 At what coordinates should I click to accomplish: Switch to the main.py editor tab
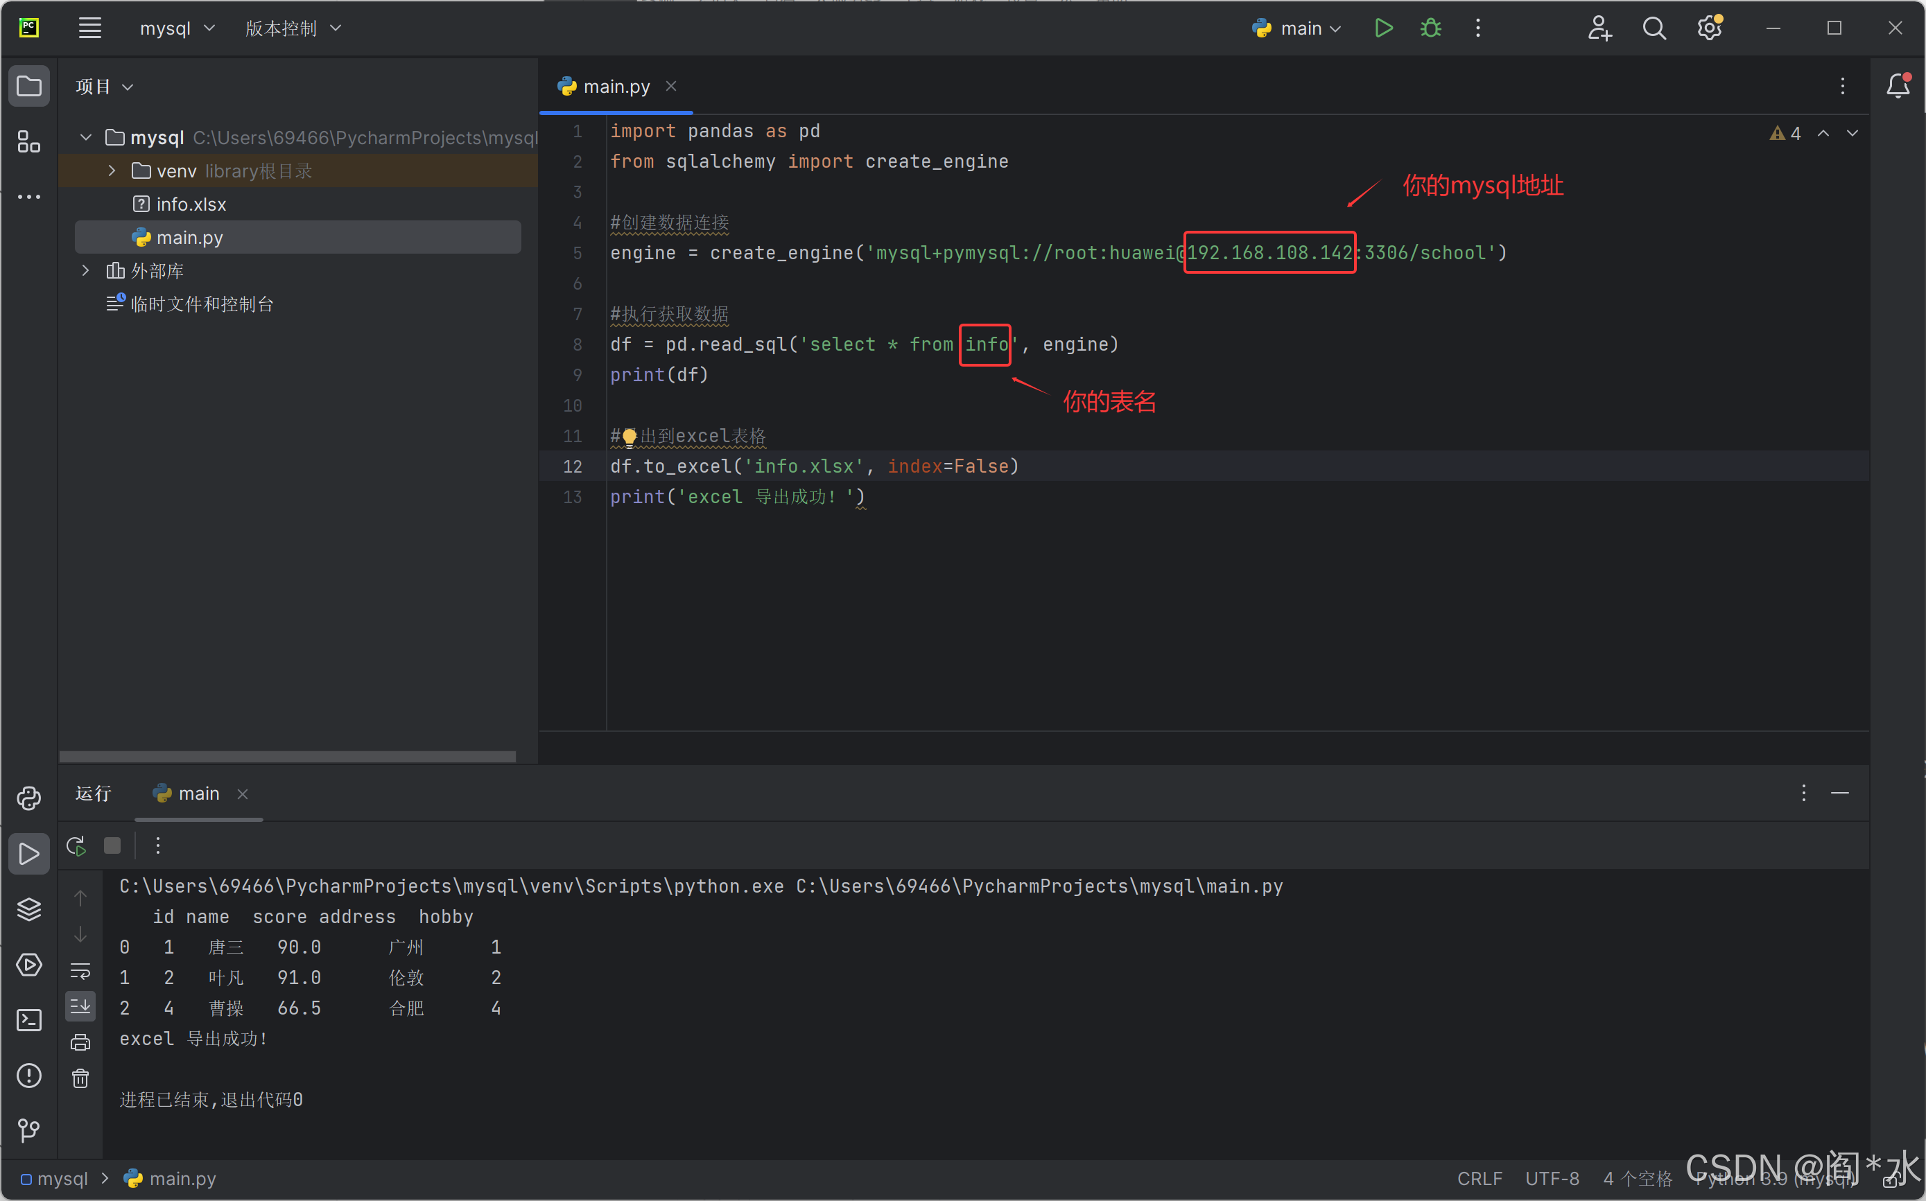[615, 87]
